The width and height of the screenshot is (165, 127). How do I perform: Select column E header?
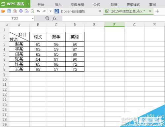94,25
